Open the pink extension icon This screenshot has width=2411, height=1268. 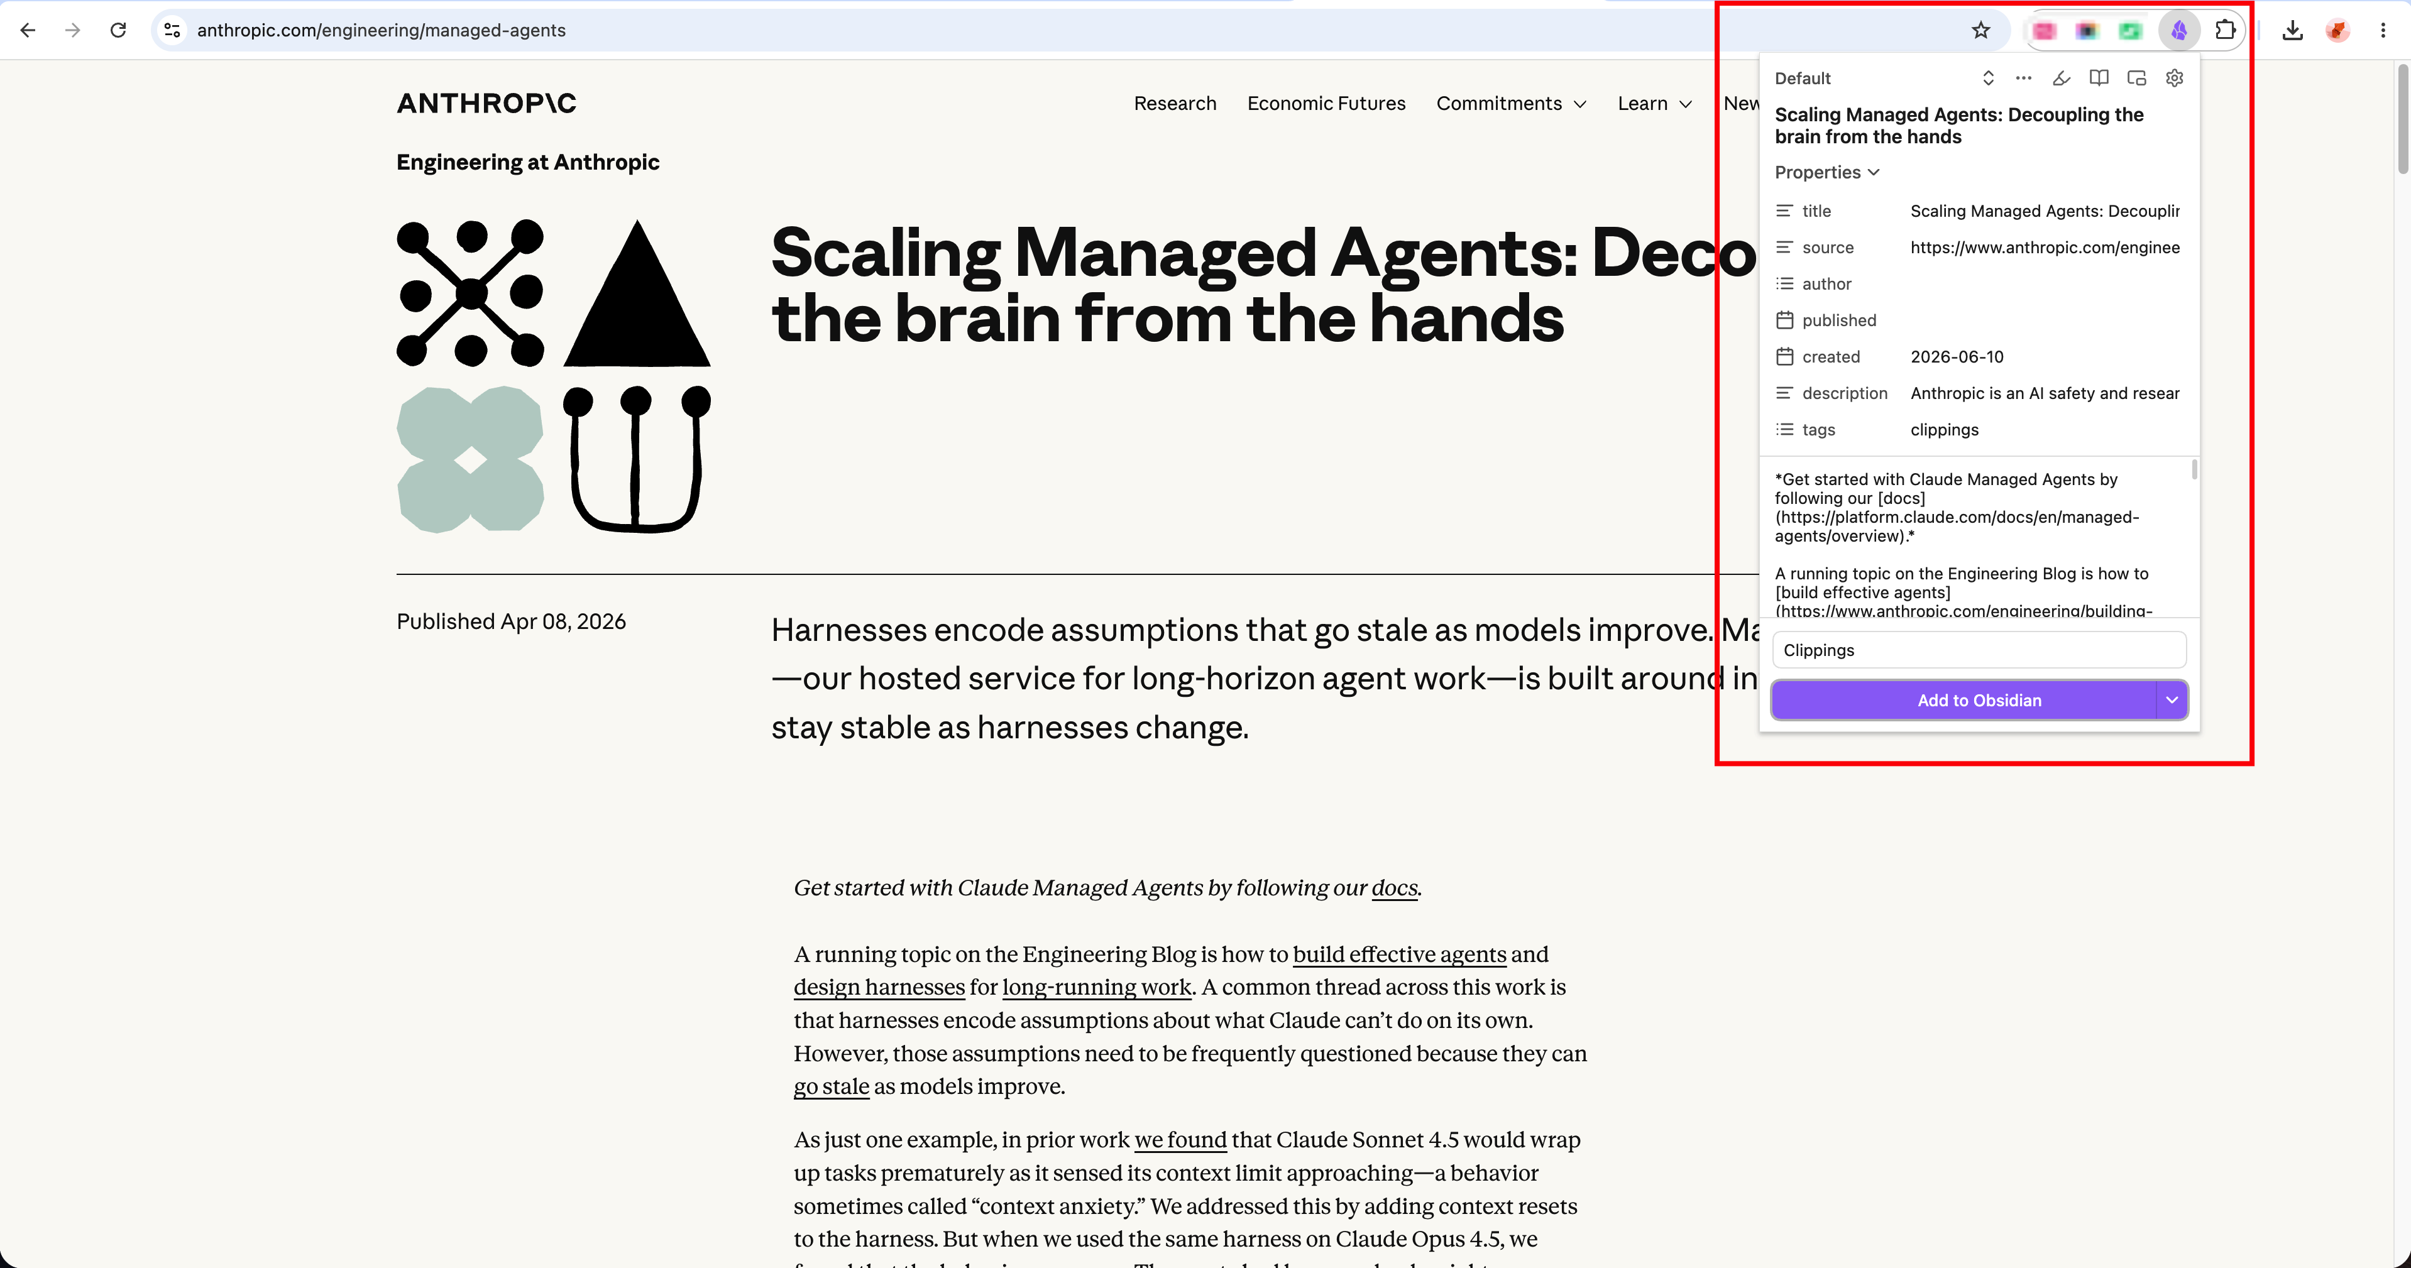click(2044, 31)
